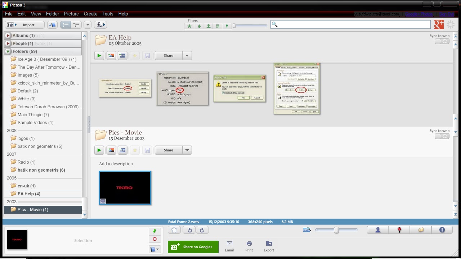Viewport: 461px width, 259px height.
Task: Clear the selection tray with red circle
Action: click(155, 239)
